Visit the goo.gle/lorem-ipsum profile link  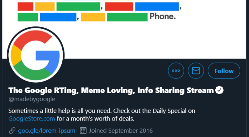click(47, 131)
